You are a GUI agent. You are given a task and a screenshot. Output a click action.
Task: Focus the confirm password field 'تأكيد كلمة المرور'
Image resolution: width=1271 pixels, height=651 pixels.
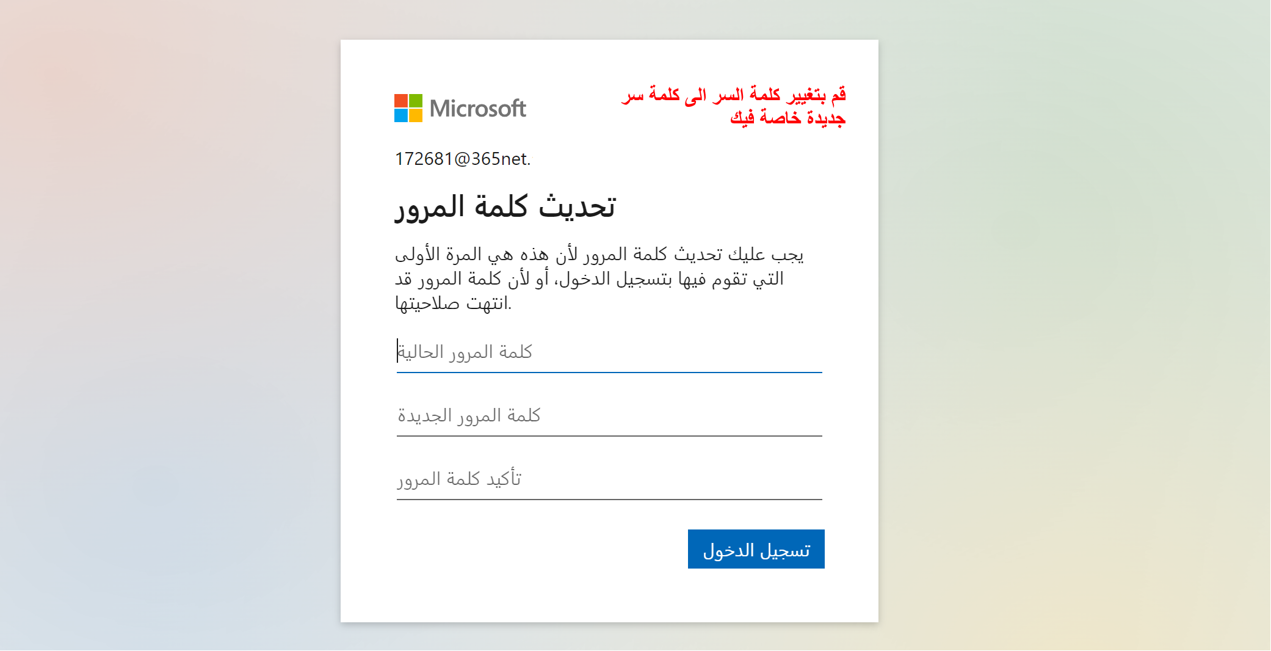point(609,479)
